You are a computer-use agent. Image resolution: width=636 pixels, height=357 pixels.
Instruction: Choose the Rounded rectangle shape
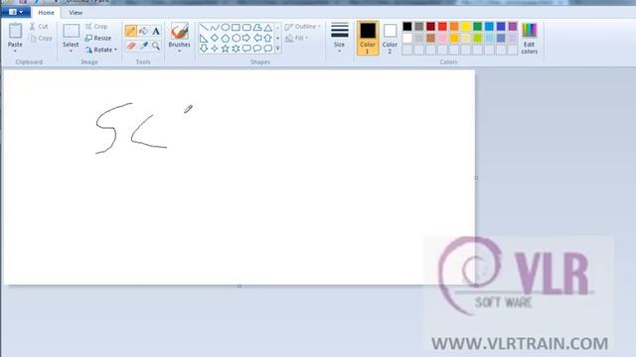click(246, 28)
